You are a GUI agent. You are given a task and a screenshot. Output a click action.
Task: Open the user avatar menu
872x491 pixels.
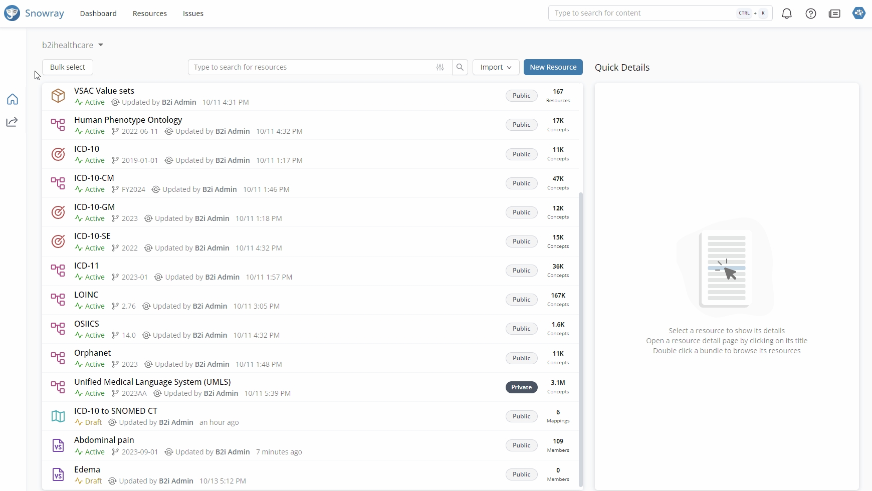(x=858, y=13)
